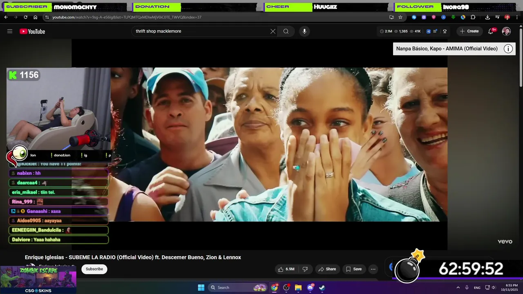Click the trophy icon in the stats bar
The image size is (523, 294).
click(445, 31)
